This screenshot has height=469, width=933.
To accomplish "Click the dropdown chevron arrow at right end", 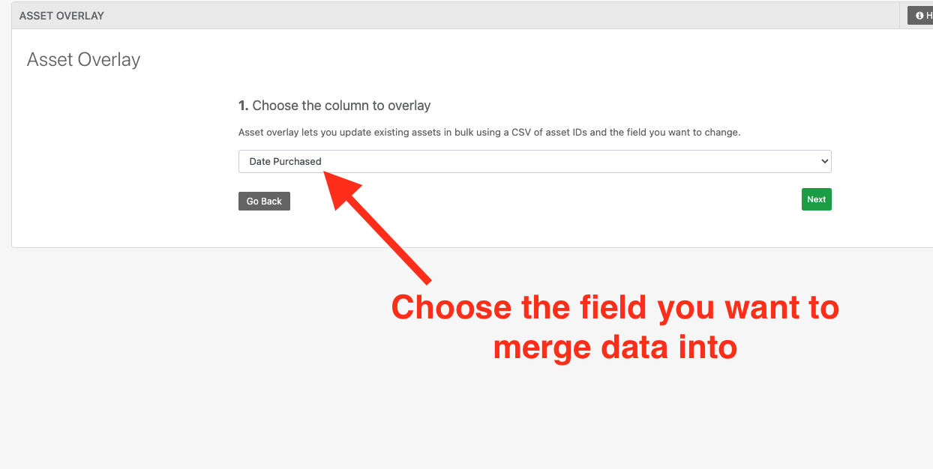I will point(824,162).
